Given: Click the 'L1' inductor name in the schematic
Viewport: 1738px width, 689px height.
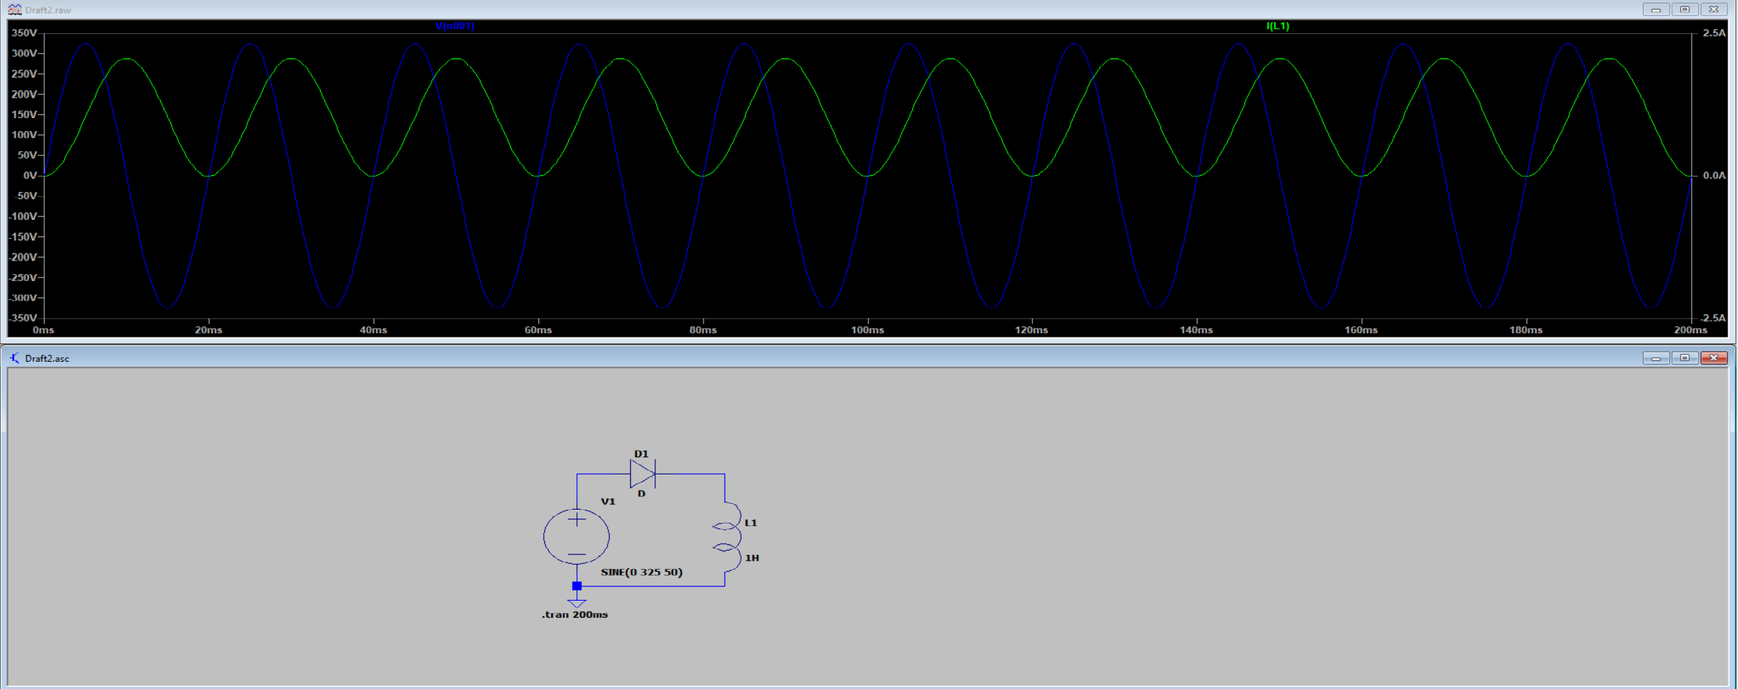Looking at the screenshot, I should point(750,523).
